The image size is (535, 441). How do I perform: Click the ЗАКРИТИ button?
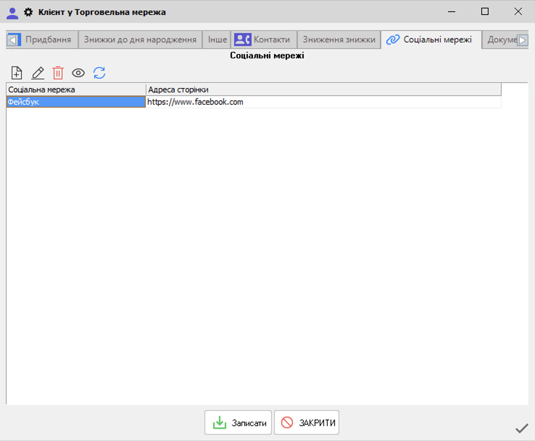coord(307,423)
